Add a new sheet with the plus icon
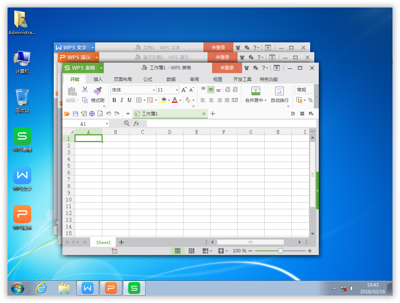The height and width of the screenshot is (303, 400). [121, 242]
